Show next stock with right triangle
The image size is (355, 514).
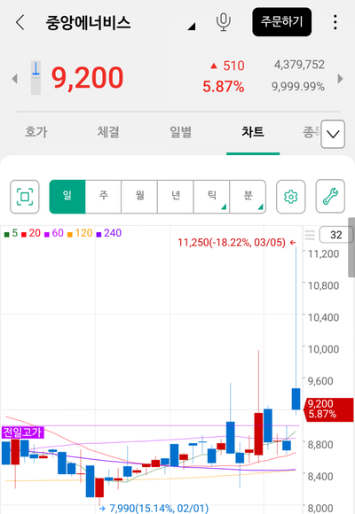click(x=341, y=79)
